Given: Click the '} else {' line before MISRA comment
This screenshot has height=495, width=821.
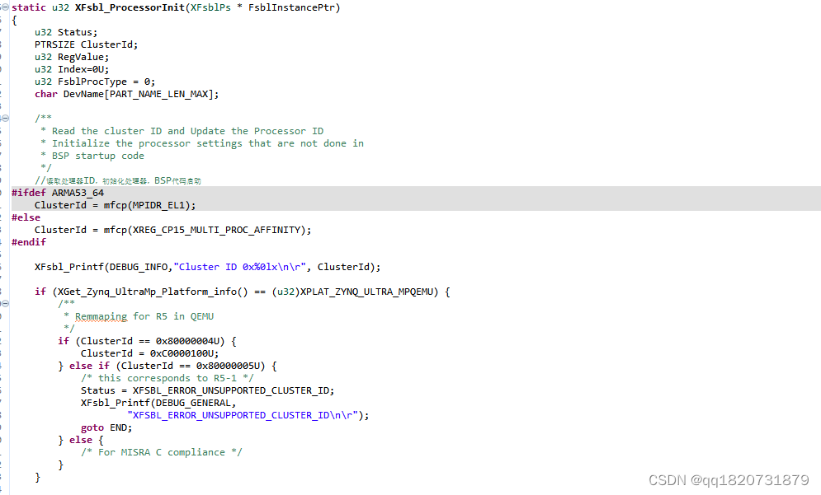Looking at the screenshot, I should click(81, 440).
